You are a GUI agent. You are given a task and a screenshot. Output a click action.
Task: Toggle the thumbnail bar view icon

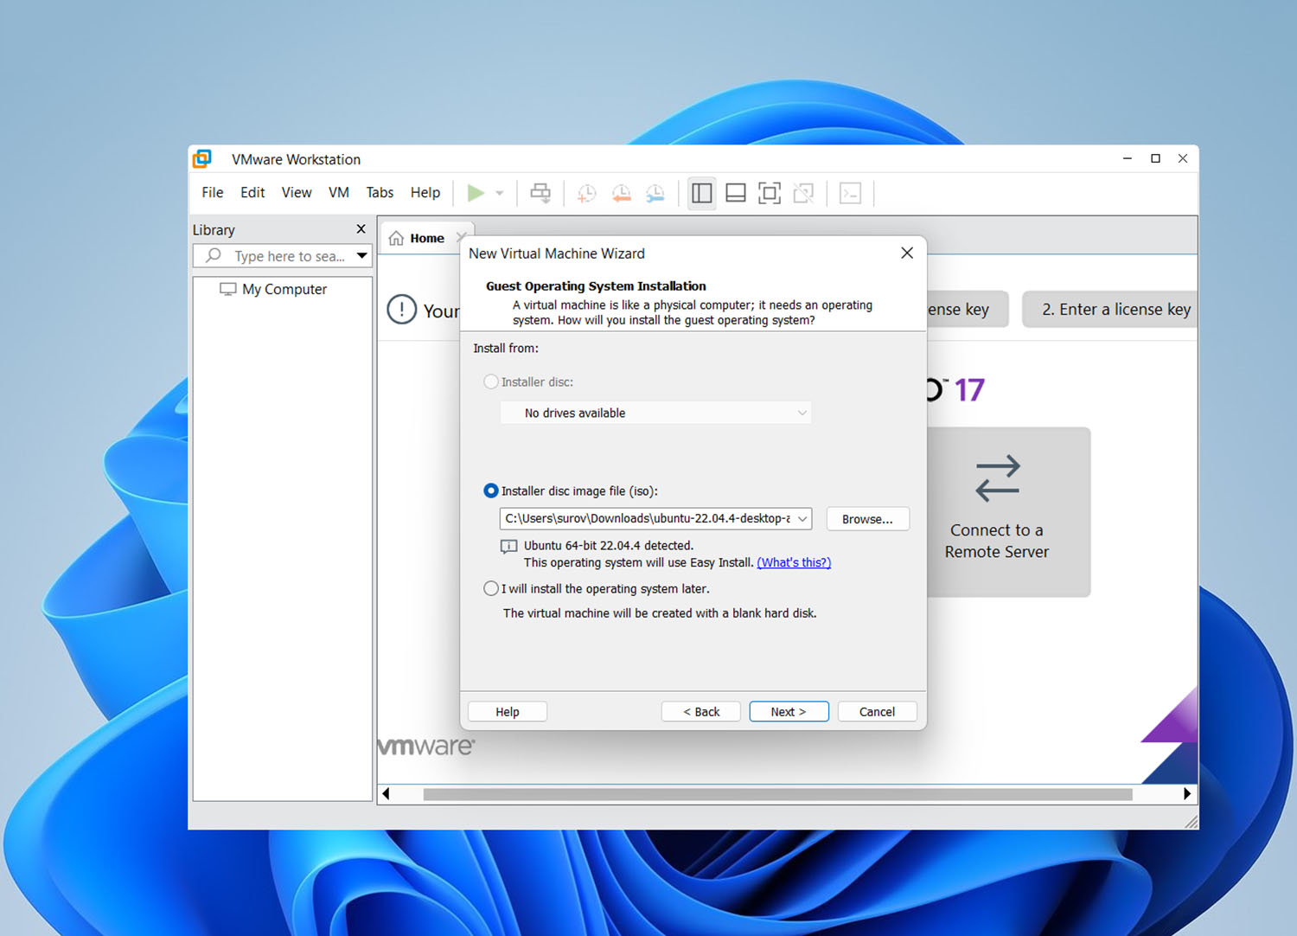pyautogui.click(x=736, y=193)
